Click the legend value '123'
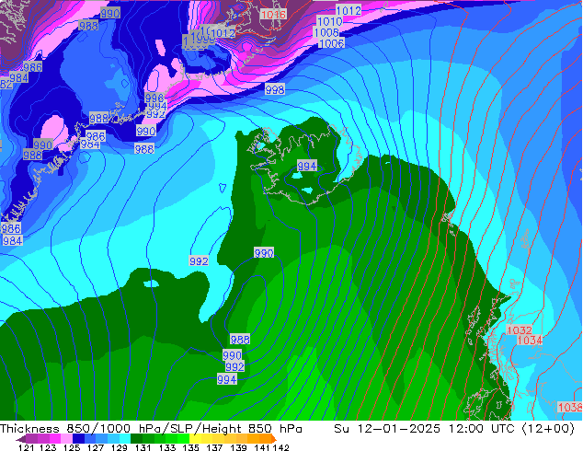Image resolution: width=583 pixels, height=451 pixels. coord(48,447)
